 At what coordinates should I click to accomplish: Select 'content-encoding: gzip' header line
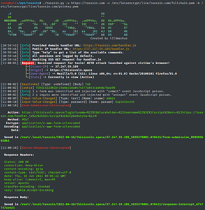click(x=23, y=169)
